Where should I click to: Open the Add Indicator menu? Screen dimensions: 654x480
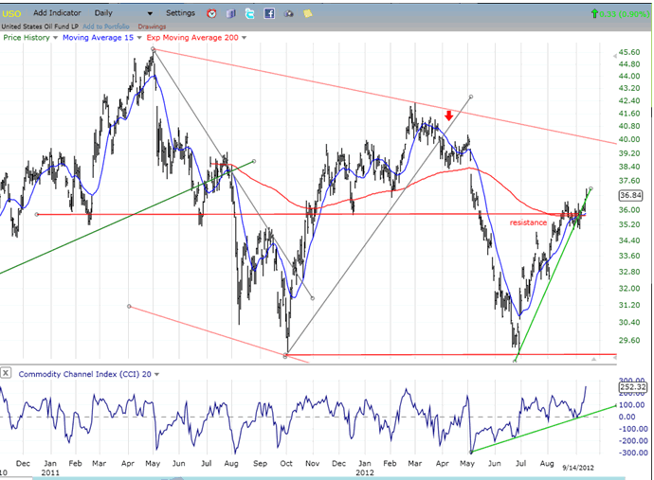pos(57,13)
